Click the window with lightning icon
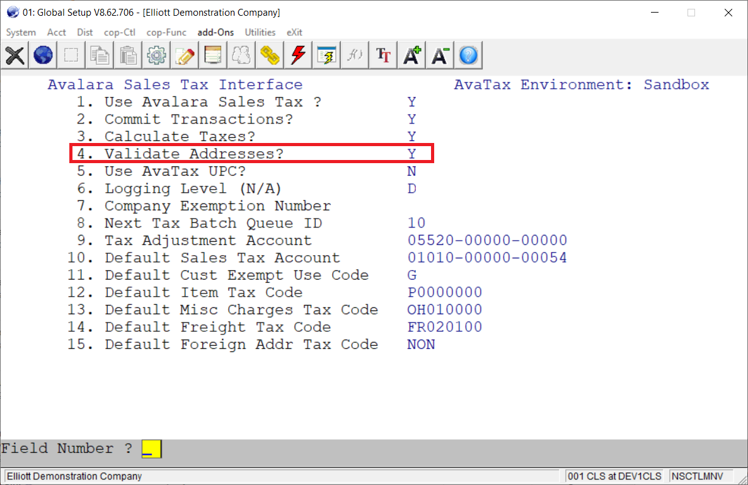The height and width of the screenshot is (485, 748). pyautogui.click(x=326, y=55)
